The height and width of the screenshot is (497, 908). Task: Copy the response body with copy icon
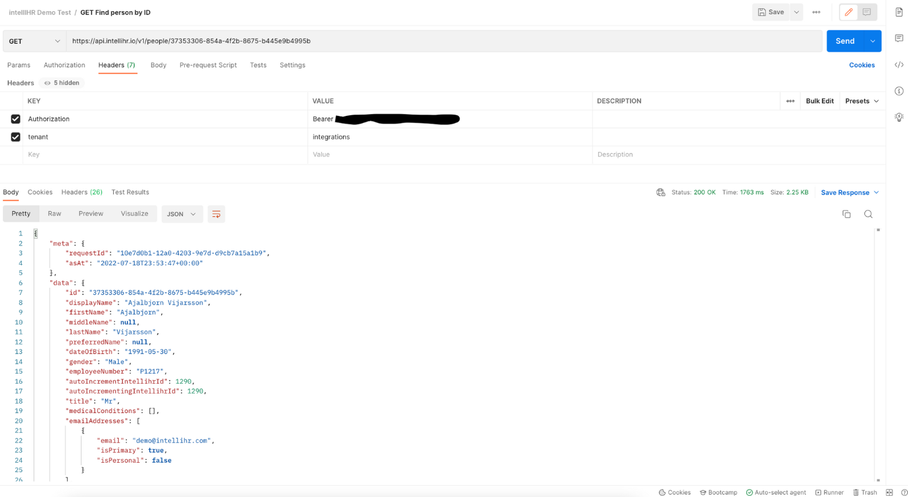pyautogui.click(x=846, y=214)
